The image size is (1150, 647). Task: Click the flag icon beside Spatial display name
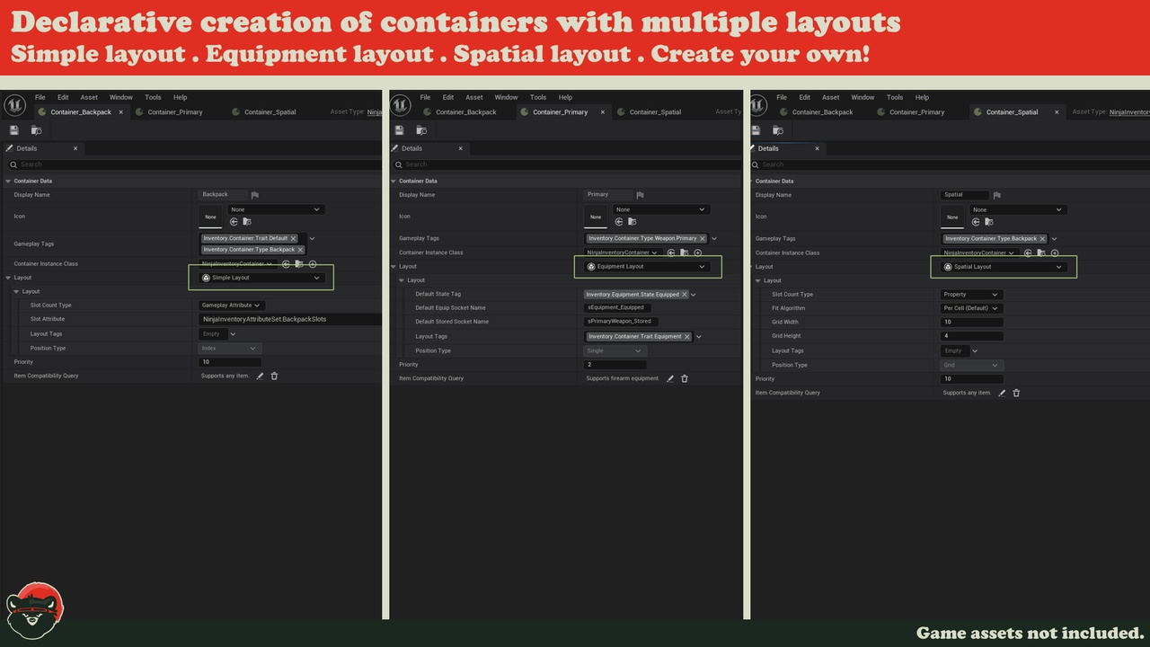[996, 195]
